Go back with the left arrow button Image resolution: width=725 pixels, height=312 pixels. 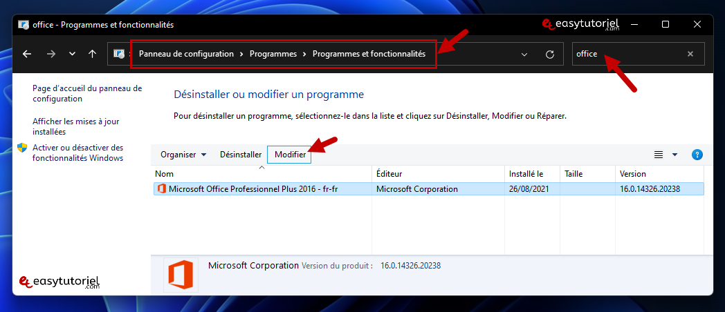[27, 54]
